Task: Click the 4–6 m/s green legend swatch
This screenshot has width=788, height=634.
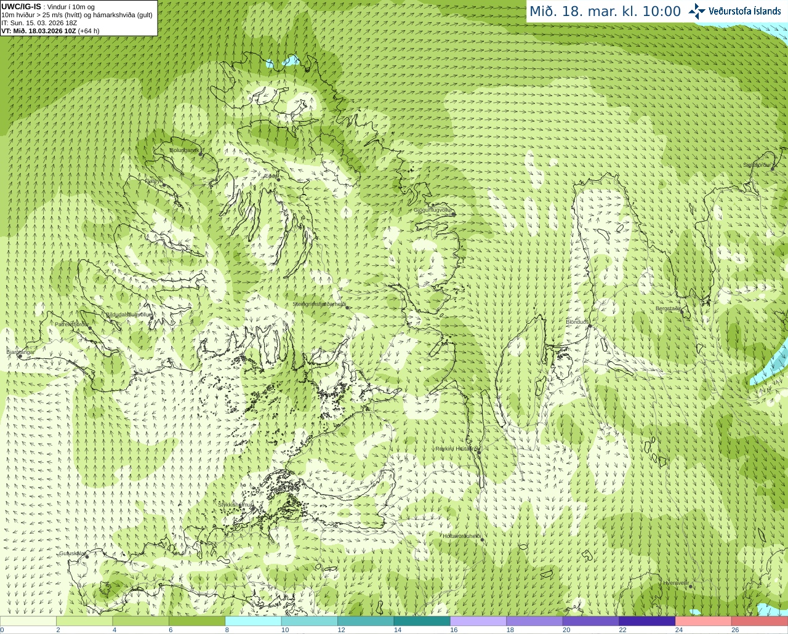Action: 141,621
